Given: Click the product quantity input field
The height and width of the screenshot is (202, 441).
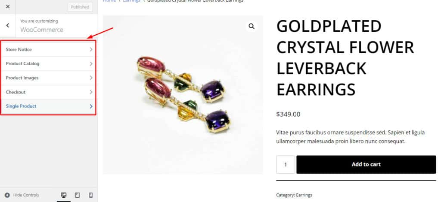Looking at the screenshot, I should coord(285,164).
